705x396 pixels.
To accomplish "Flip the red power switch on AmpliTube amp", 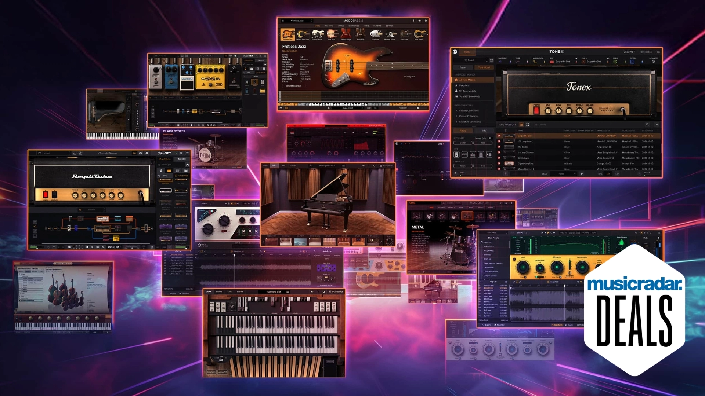I will [x=46, y=195].
